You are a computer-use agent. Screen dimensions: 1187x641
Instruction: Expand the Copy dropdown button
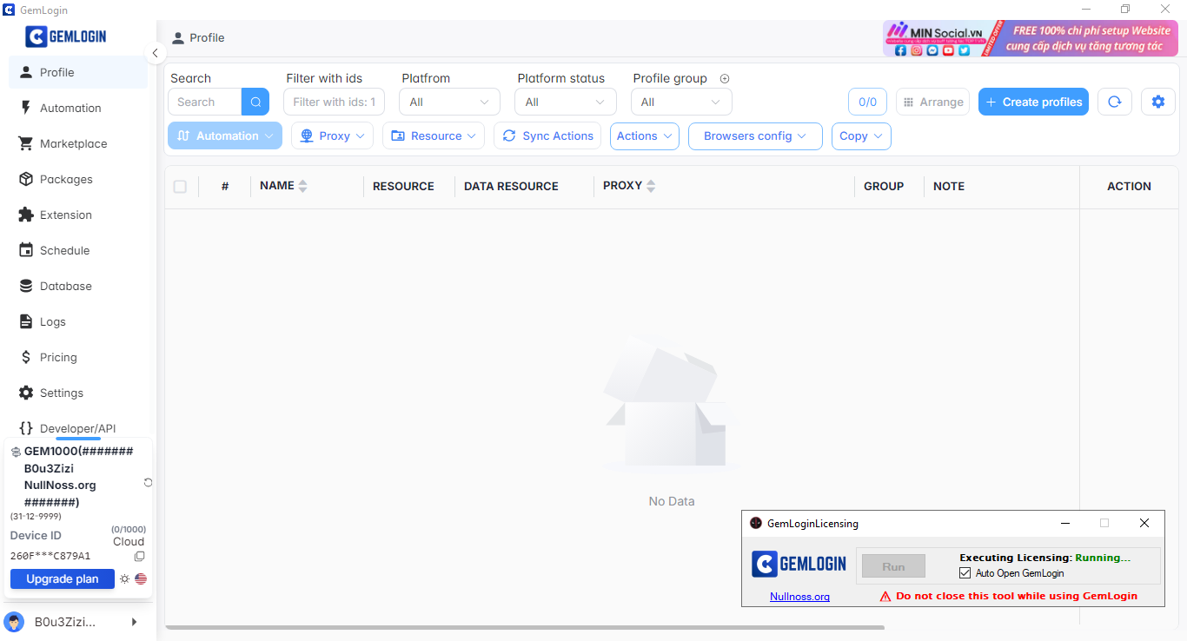pyautogui.click(x=861, y=135)
